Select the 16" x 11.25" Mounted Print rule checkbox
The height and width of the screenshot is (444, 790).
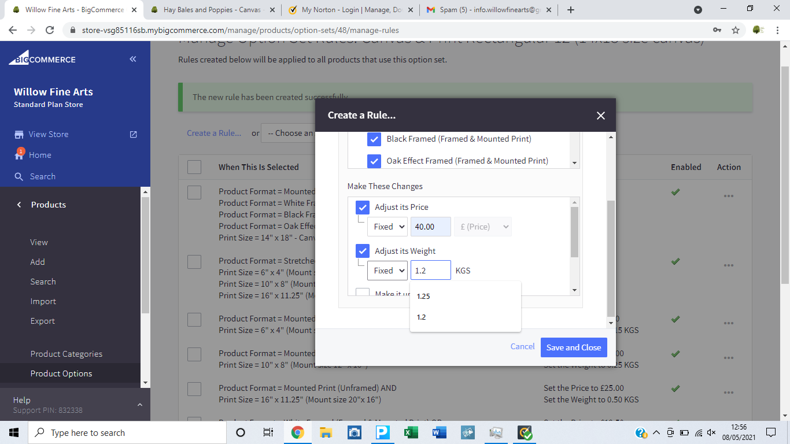coord(194,389)
